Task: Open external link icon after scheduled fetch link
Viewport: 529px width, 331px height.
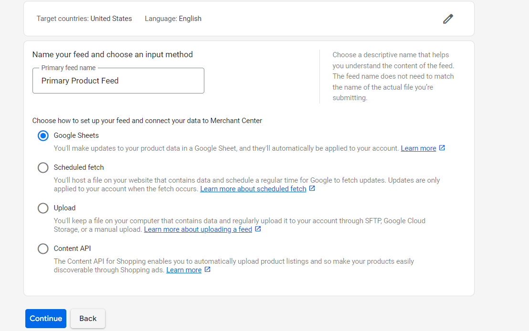Action: (312, 188)
